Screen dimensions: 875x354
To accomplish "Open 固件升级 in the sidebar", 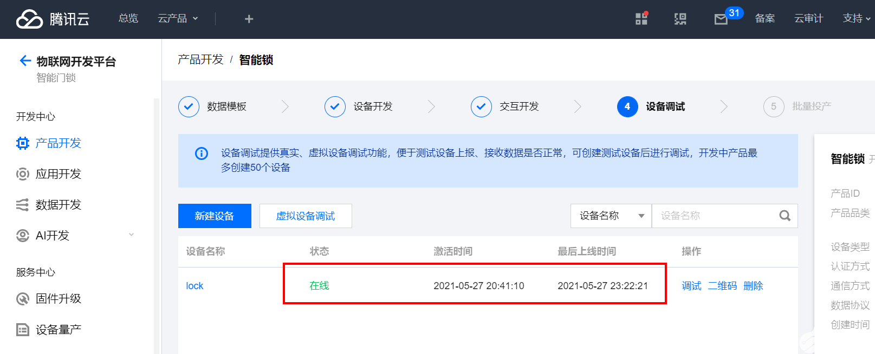I will (x=59, y=299).
